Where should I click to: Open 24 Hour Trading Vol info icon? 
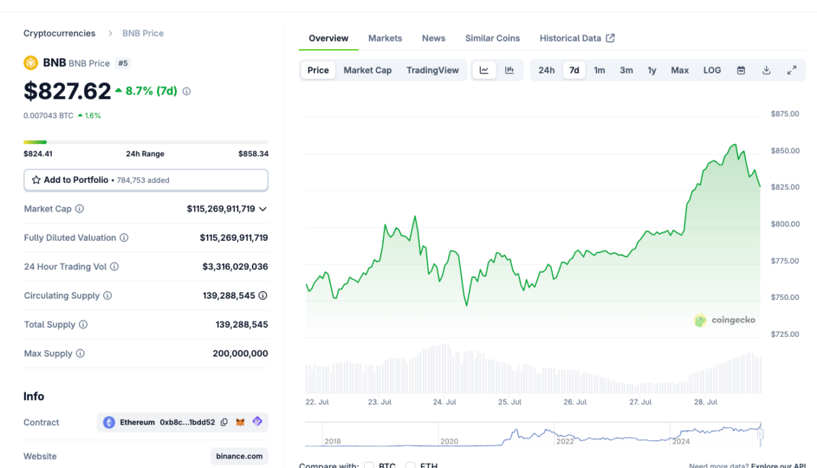coord(114,267)
